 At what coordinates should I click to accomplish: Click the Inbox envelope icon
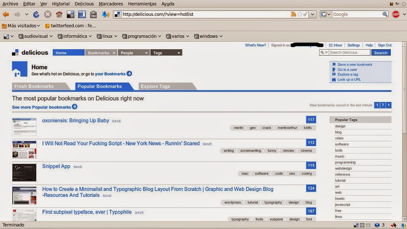[x=330, y=45]
